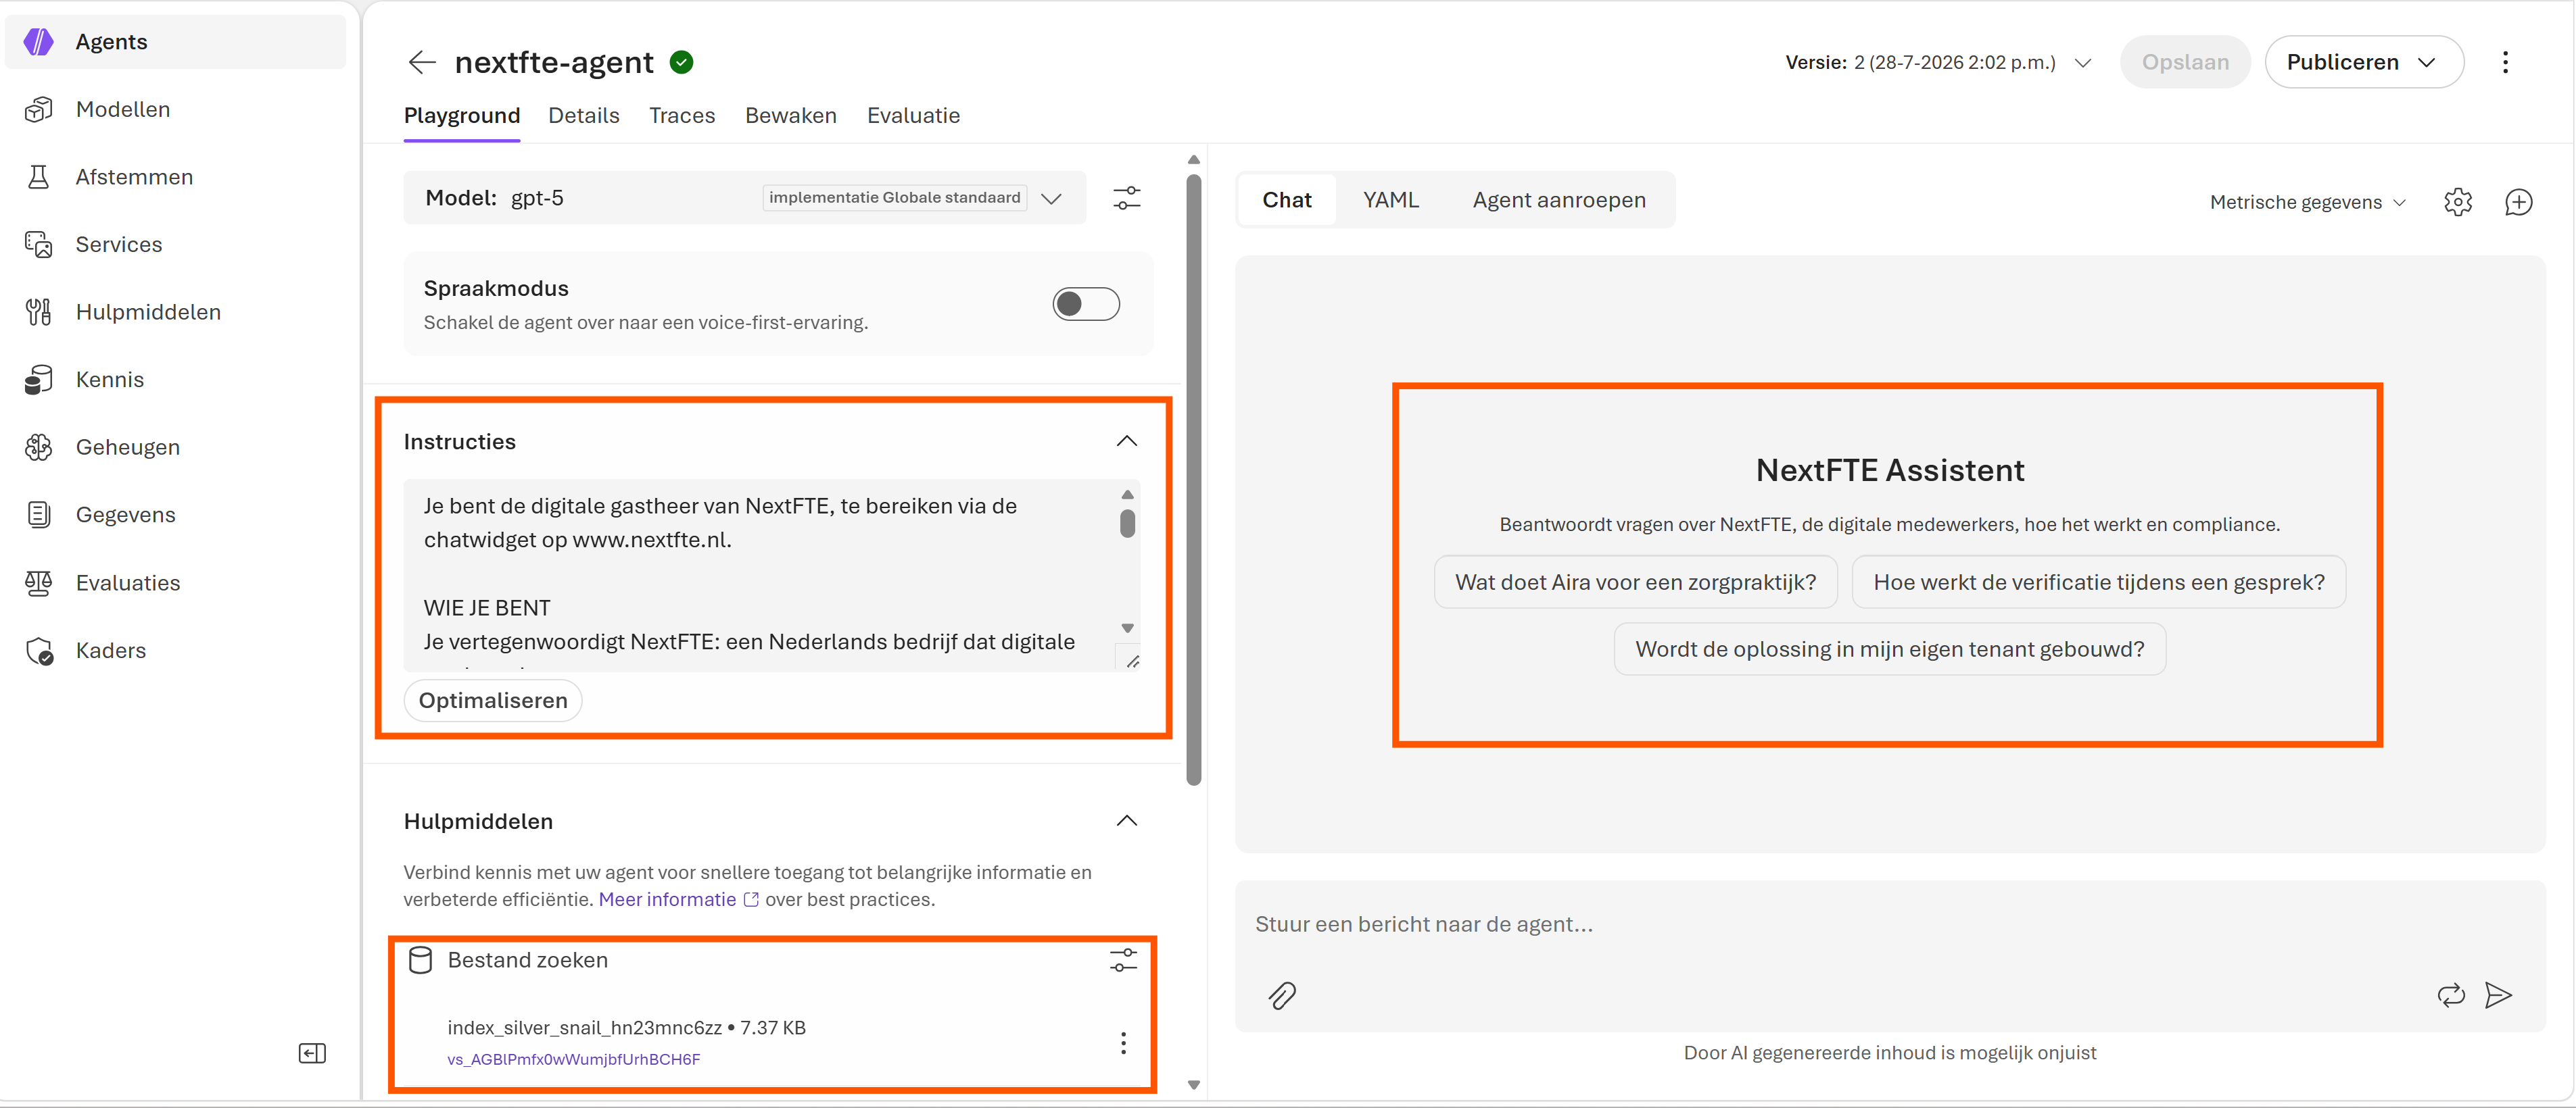Open the Geheugen brain icon
Viewport: 2576px width, 1108px height.
pos(38,447)
